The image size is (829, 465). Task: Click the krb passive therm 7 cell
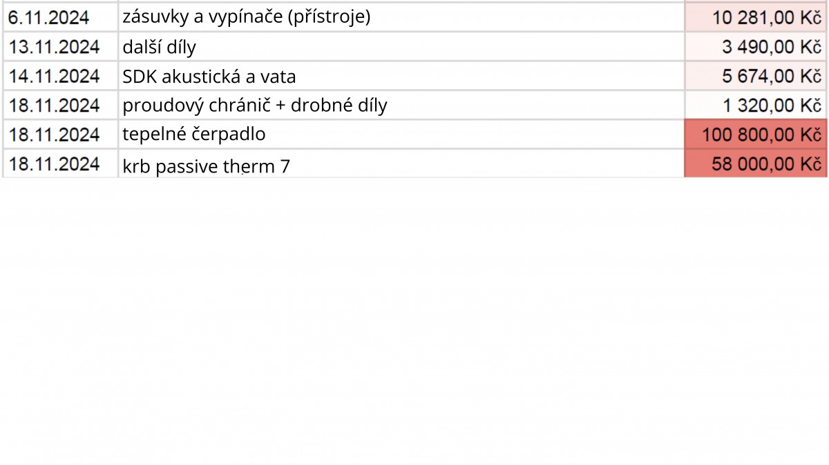401,163
